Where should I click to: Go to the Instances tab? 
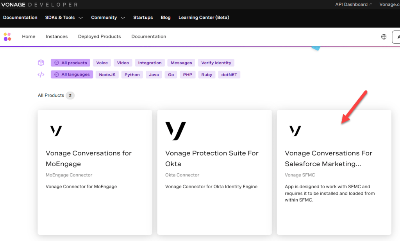pos(57,36)
